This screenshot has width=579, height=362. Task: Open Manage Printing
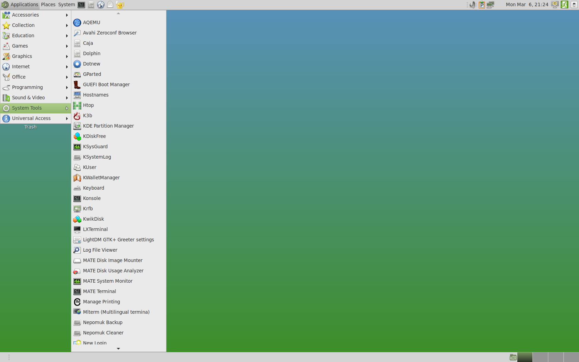pyautogui.click(x=119, y=302)
